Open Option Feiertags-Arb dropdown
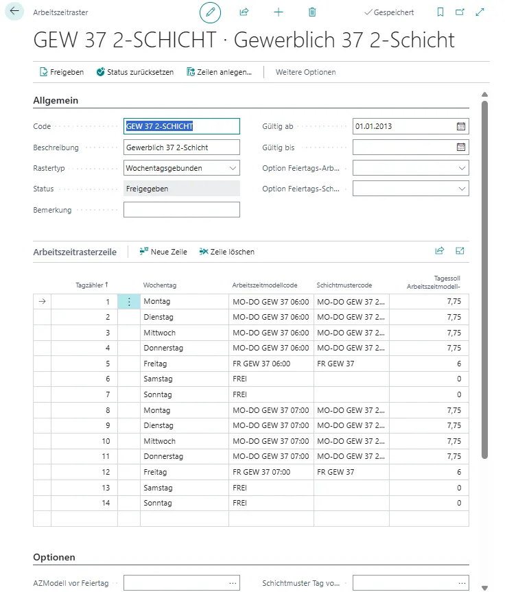The height and width of the screenshot is (592, 518). 461,168
